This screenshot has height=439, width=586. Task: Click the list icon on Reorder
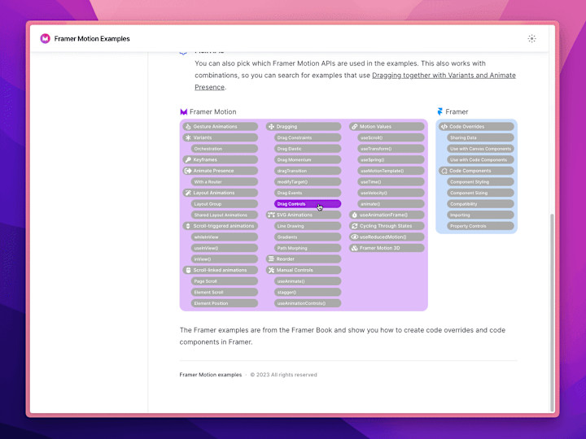tap(271, 259)
